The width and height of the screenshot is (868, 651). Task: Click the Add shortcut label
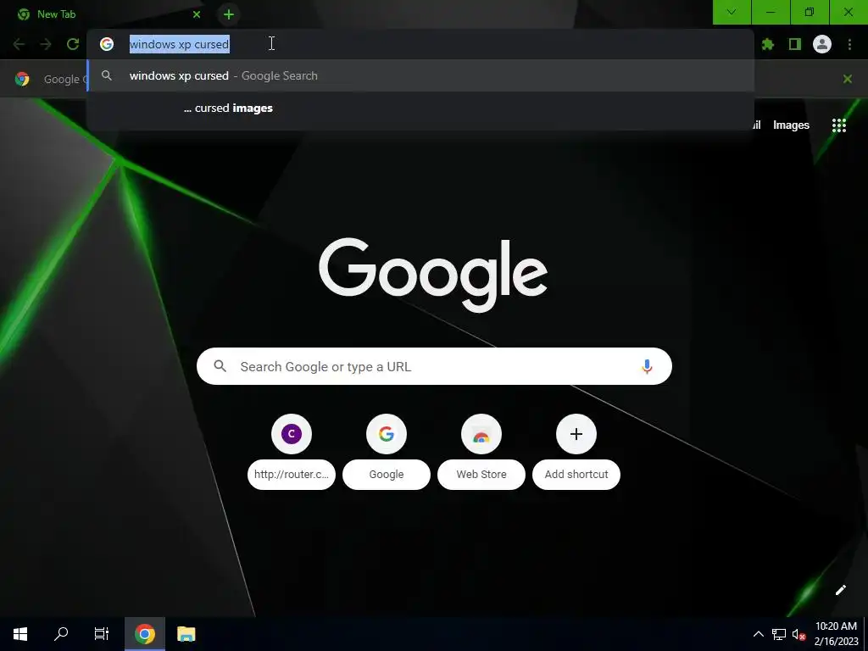point(576,475)
